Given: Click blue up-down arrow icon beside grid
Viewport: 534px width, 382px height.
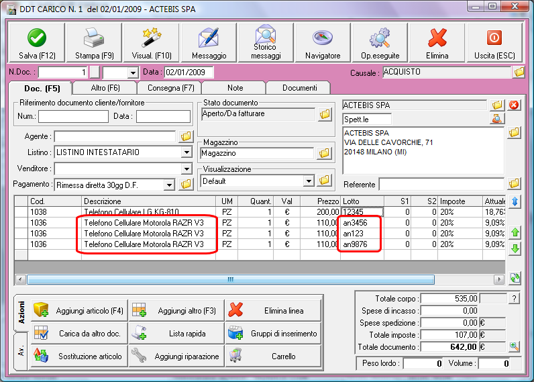Looking at the screenshot, I should point(515,201).
